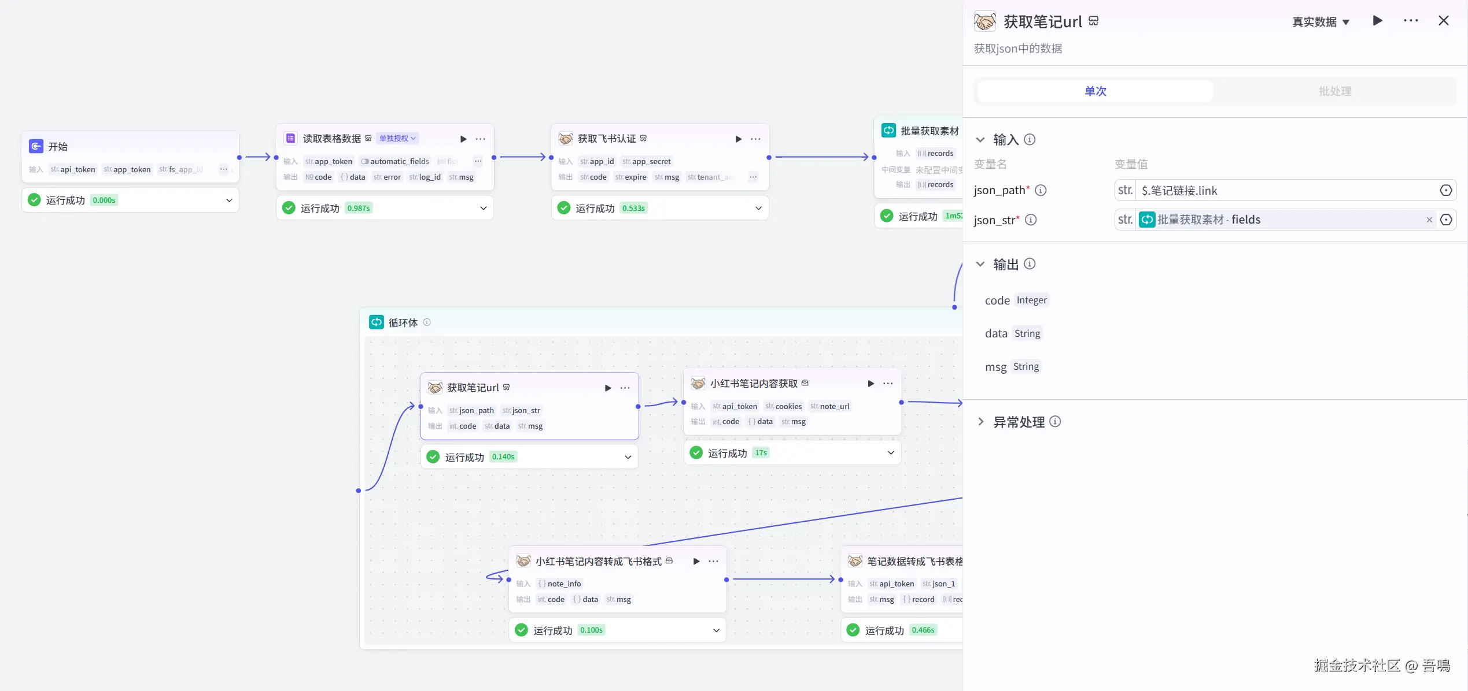1468x691 pixels.
Task: Click the info icon next to json_path
Action: click(x=1041, y=190)
